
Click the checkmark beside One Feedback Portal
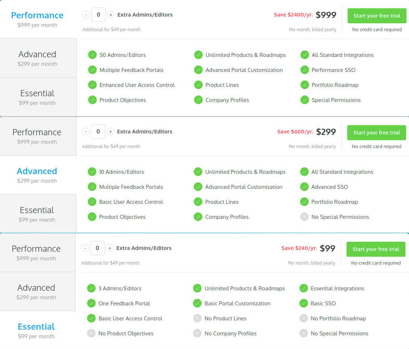tap(91, 303)
